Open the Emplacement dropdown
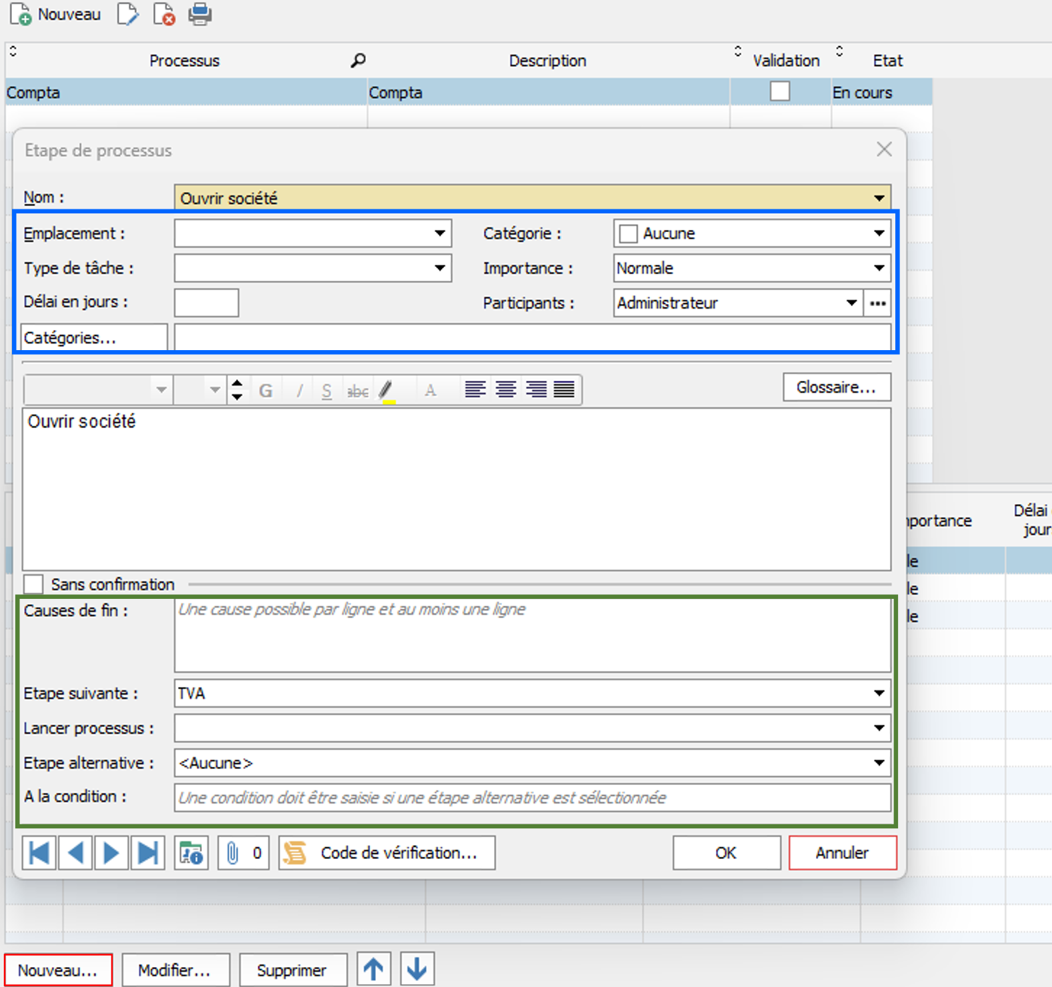The image size is (1052, 987). coord(440,233)
